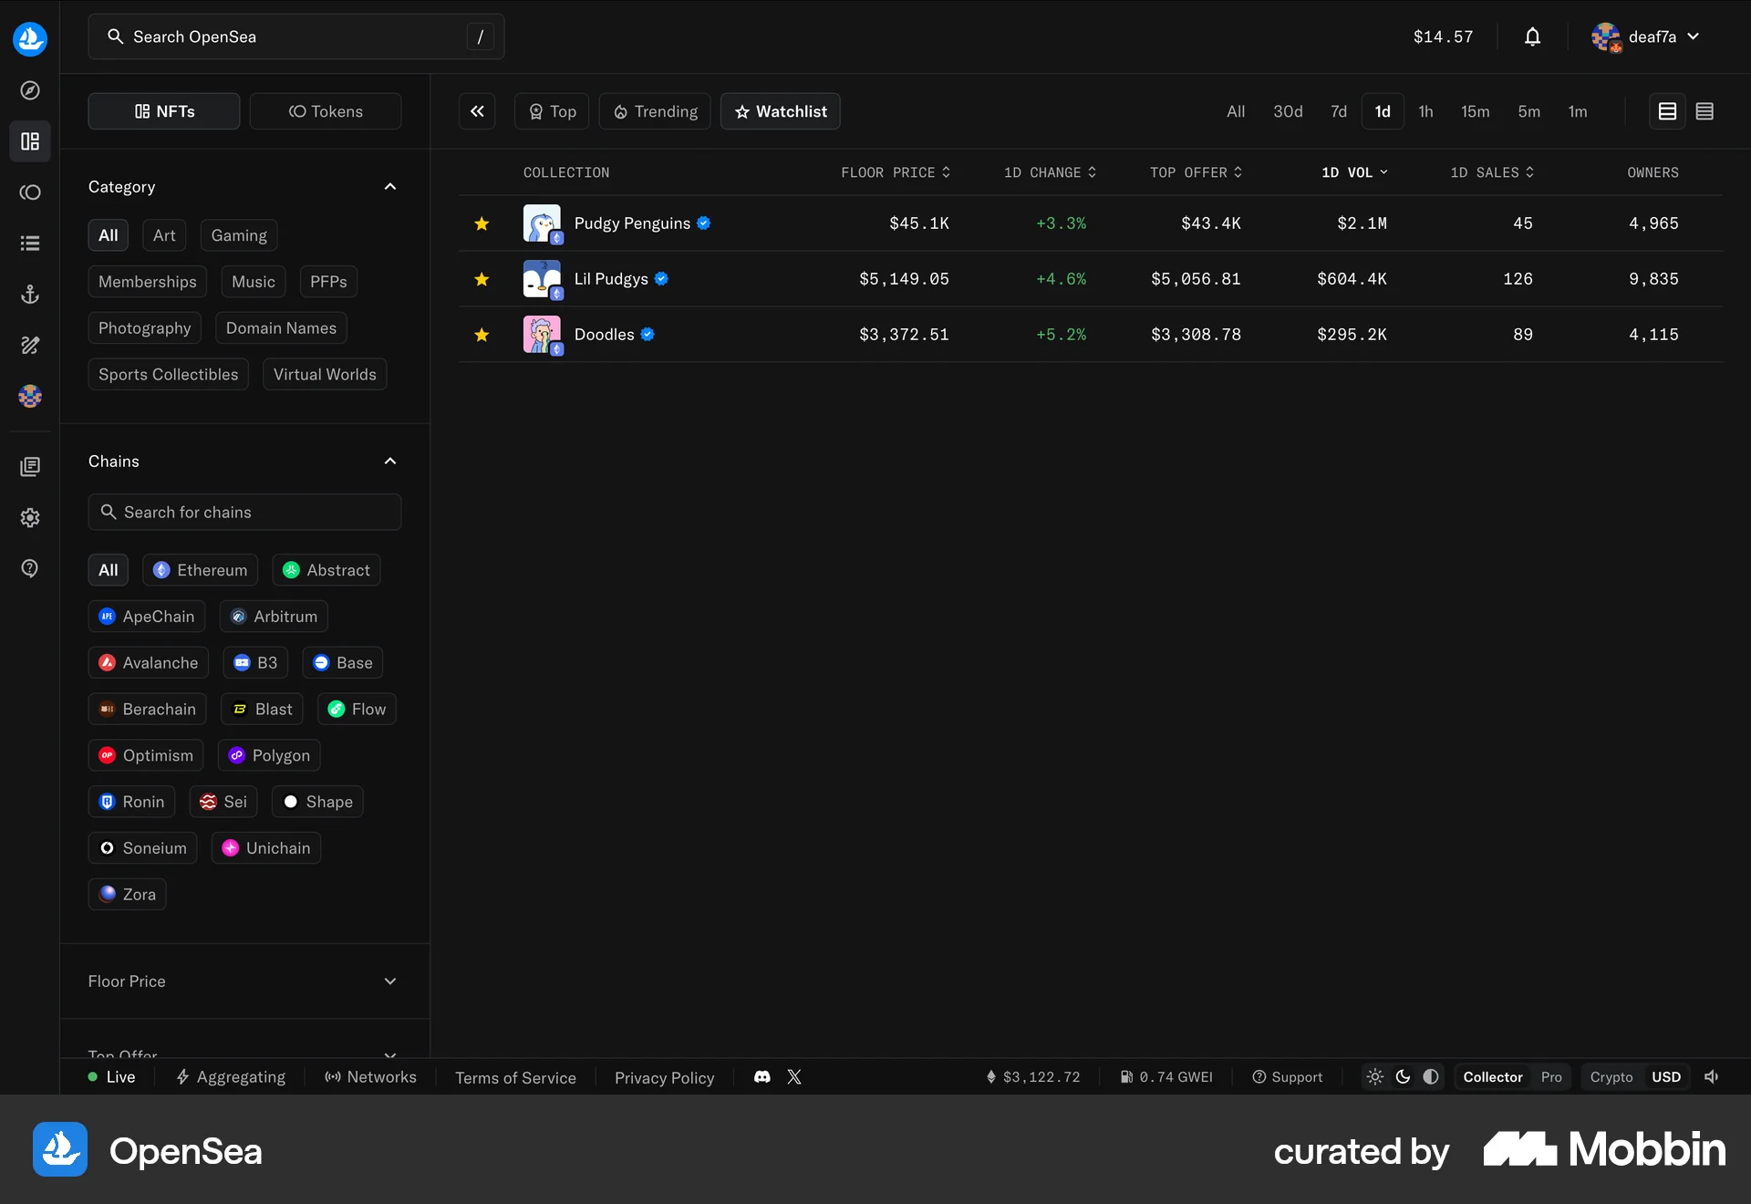
Task: Open the Drops anchor icon
Action: pos(29,294)
